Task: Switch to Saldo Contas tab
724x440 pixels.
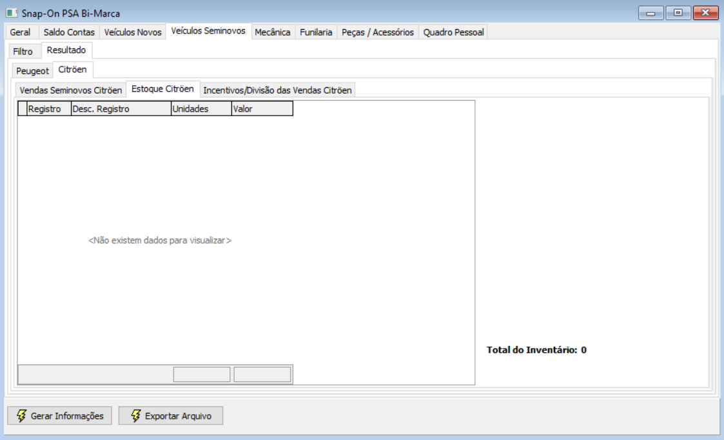Action: tap(69, 32)
